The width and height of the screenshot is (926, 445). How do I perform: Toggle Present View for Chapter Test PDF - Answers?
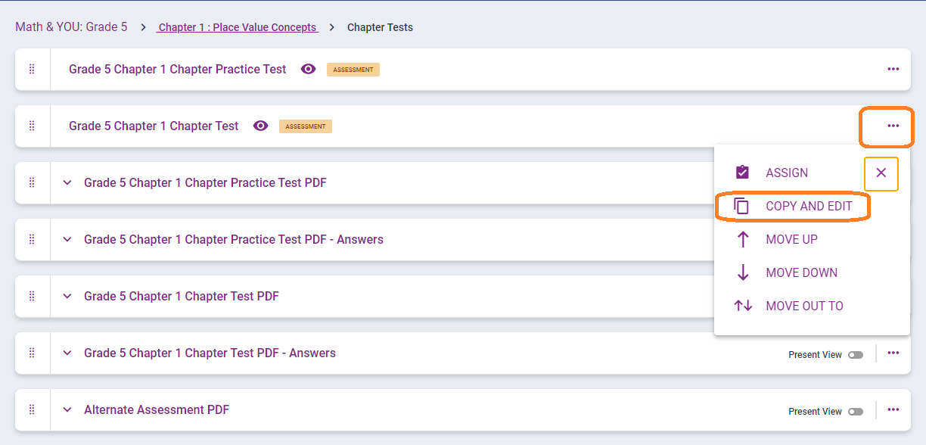tap(856, 354)
